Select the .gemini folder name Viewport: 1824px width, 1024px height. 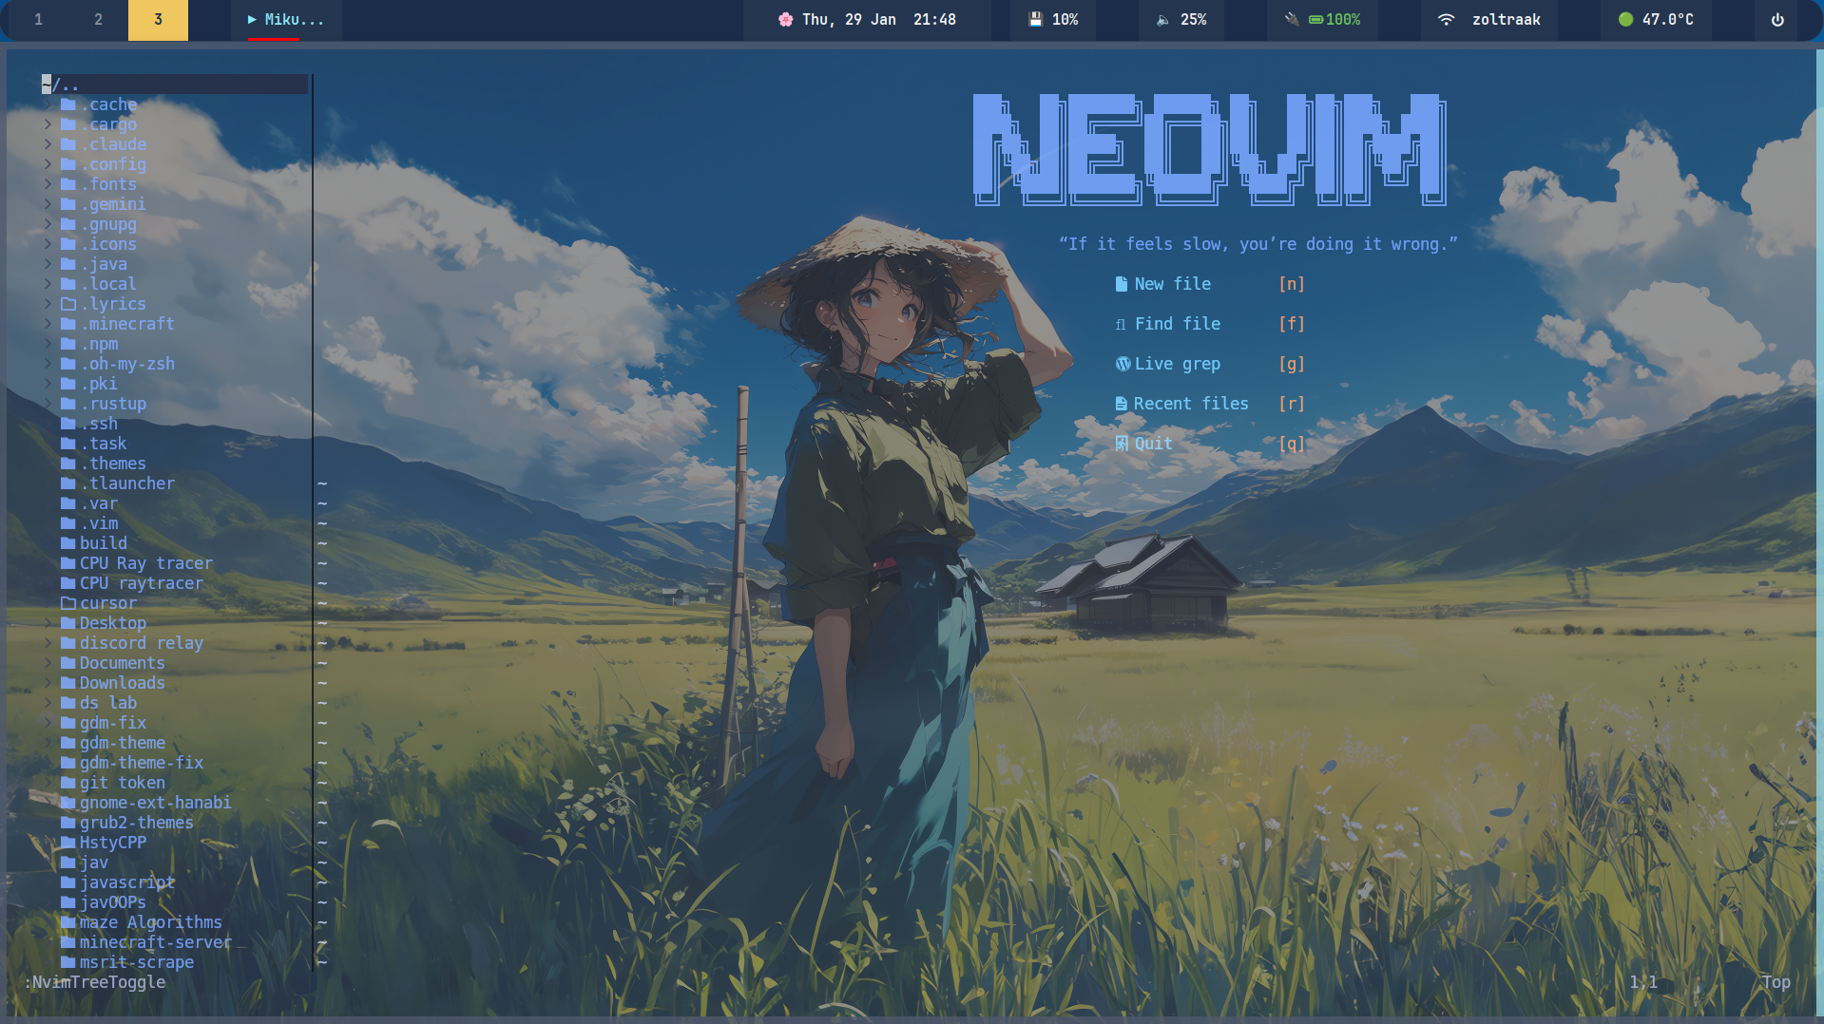point(113,204)
